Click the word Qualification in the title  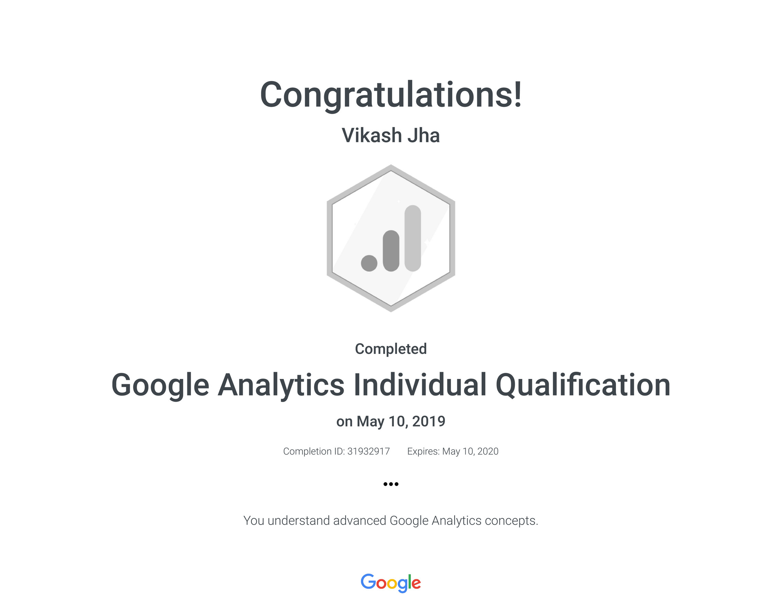point(583,385)
